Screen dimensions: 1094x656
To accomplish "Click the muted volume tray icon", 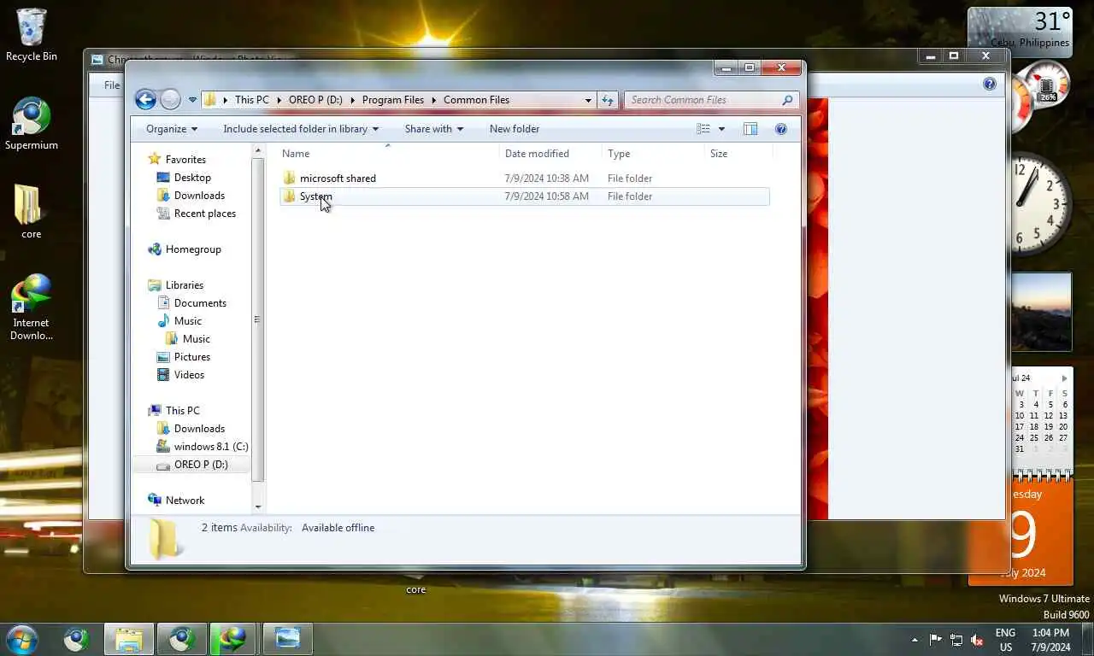I will point(977,640).
